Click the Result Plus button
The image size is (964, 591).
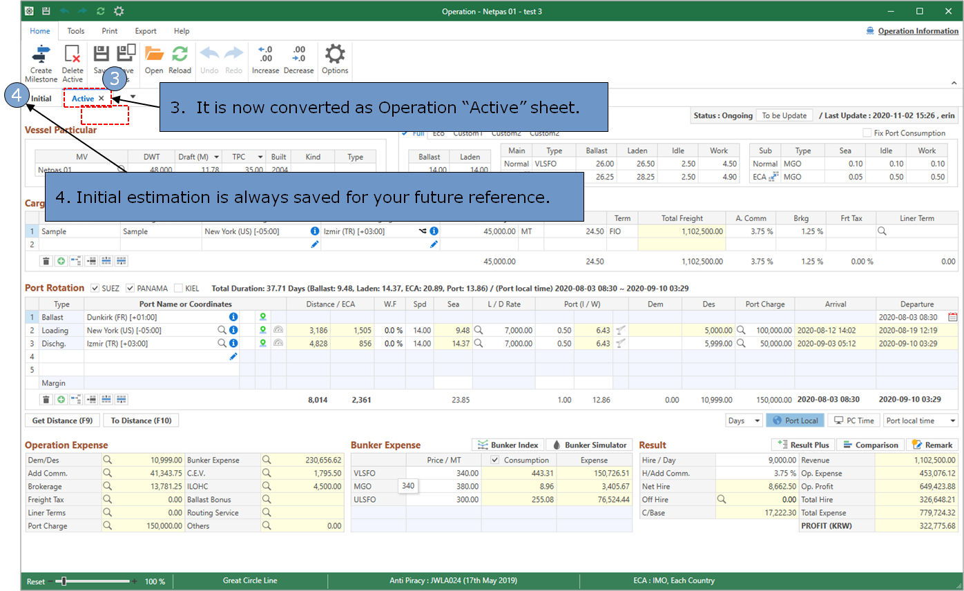[803, 445]
